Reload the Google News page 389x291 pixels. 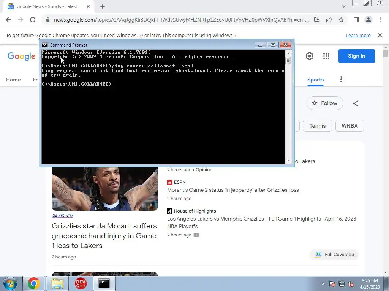[x=33, y=20]
